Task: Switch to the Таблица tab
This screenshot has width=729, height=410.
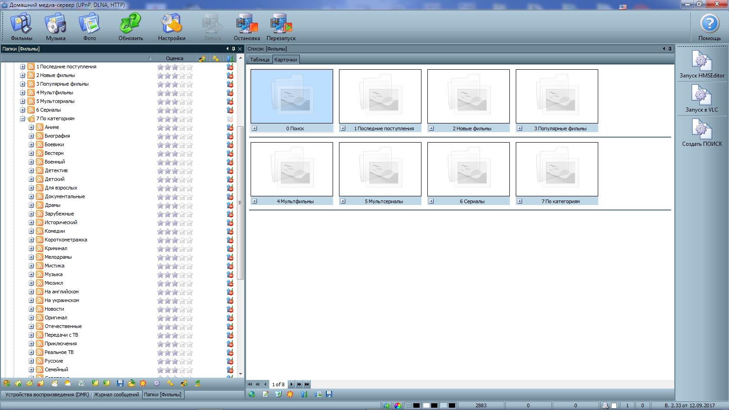Action: [x=260, y=60]
